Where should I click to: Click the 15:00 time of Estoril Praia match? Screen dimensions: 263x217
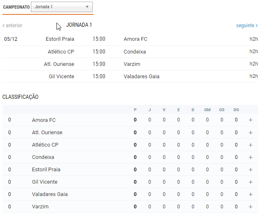tap(99, 39)
